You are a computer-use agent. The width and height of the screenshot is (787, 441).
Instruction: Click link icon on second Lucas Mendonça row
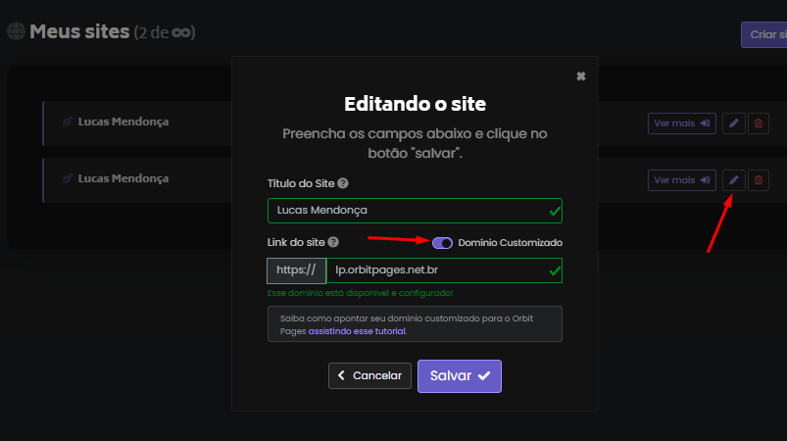68,179
